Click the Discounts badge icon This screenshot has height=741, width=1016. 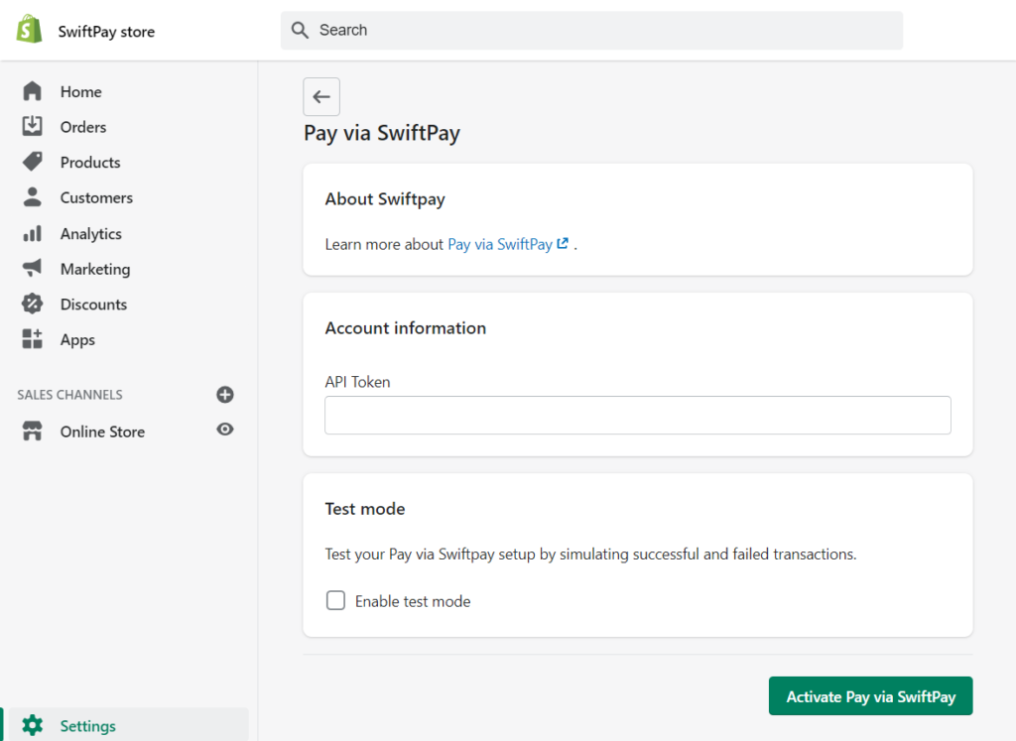tap(32, 304)
